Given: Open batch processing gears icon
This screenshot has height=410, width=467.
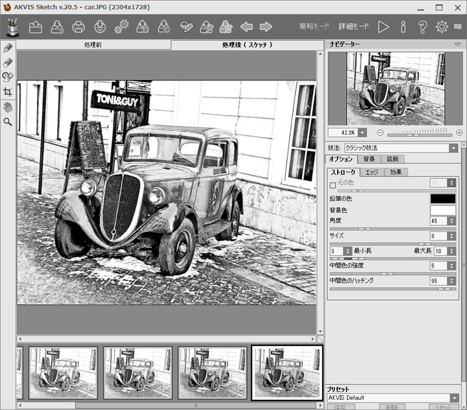Looking at the screenshot, I should coord(121,27).
